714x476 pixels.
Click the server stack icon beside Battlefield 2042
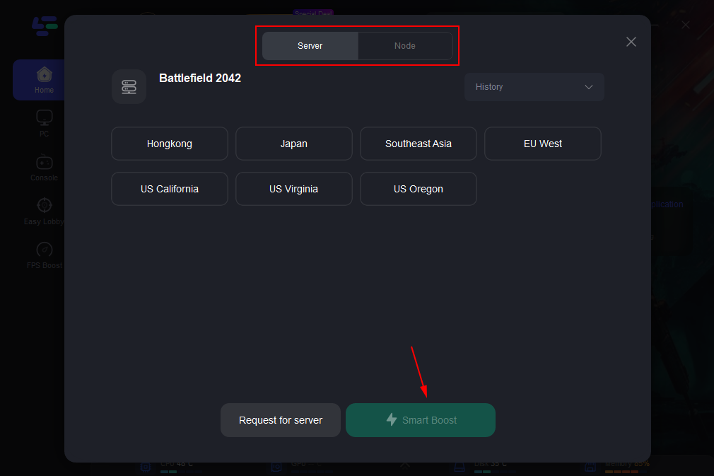(129, 87)
